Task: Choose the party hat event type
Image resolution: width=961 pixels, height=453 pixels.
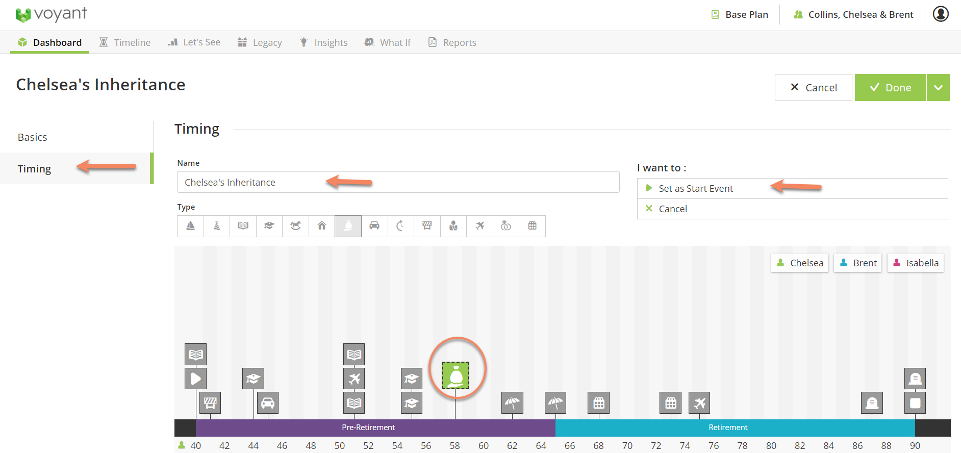Action: pyautogui.click(x=217, y=226)
